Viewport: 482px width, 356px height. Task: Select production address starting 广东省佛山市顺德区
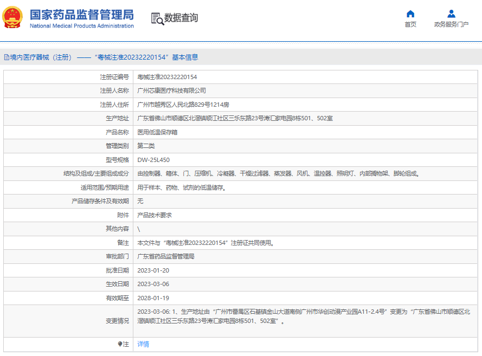235,118
